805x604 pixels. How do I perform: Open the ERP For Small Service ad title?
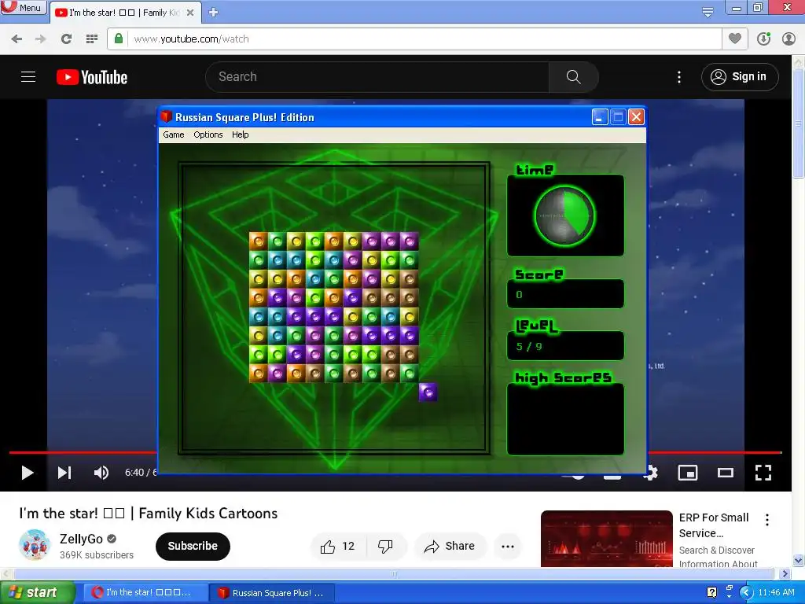pos(714,525)
